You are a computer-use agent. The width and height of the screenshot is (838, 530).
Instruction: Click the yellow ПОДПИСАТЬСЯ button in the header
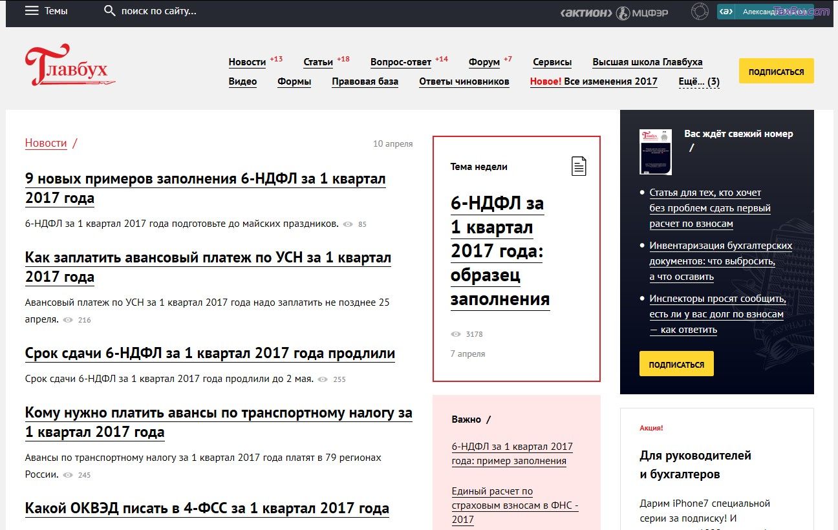tap(776, 71)
